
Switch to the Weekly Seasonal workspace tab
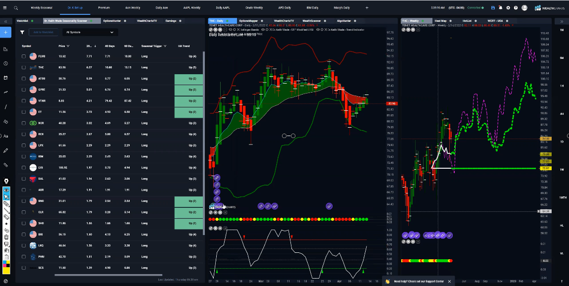coord(42,7)
